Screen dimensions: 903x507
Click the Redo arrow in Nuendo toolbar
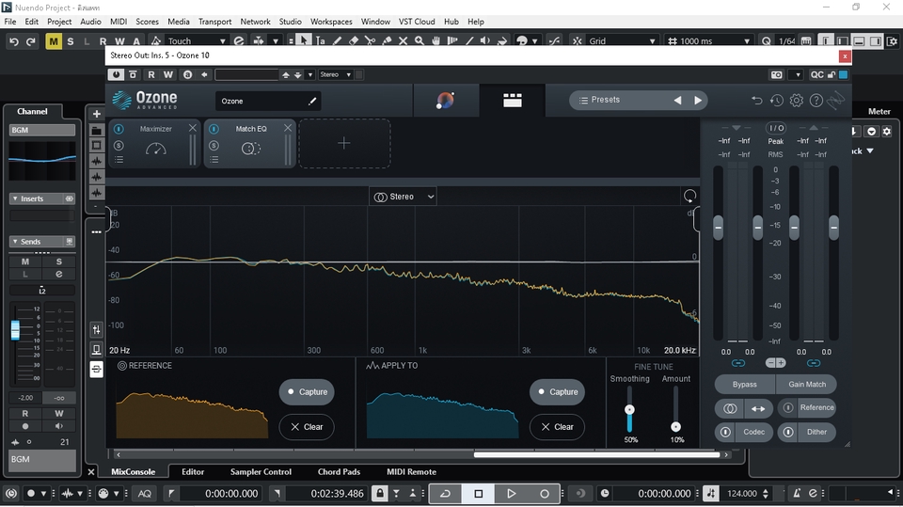31,40
